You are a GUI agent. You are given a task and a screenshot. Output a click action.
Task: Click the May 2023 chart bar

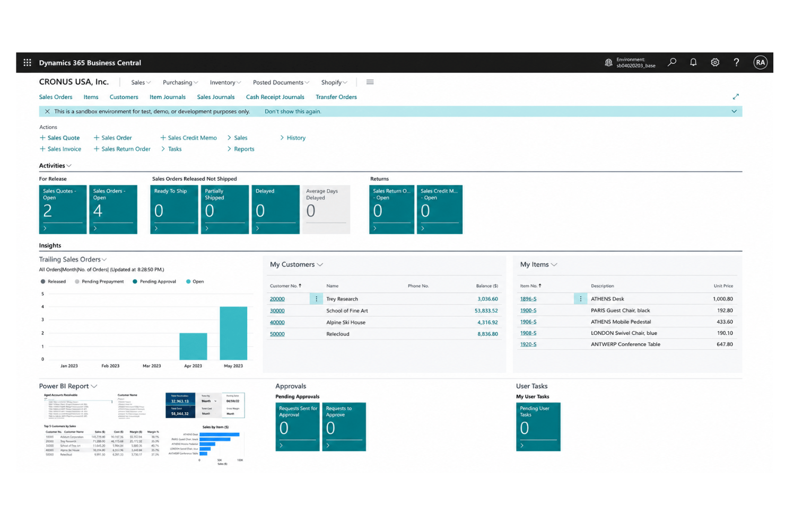tap(233, 333)
